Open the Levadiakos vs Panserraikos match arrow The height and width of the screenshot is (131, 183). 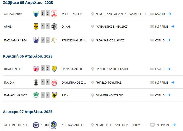point(169,14)
